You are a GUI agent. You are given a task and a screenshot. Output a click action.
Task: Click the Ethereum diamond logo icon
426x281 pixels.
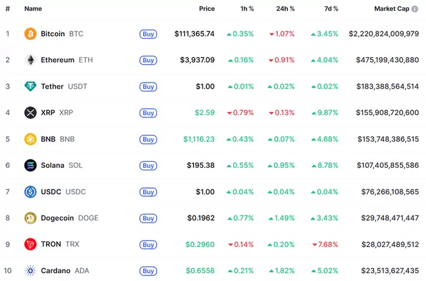[30, 60]
